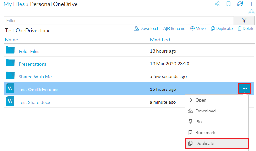Click the Personal OneDrive breadcrumb text
Image resolution: width=256 pixels, height=151 pixels.
(54, 4)
